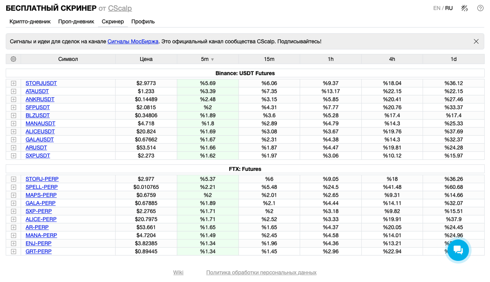Screen dimensions: 490x282
Task: Expand the SXP-PERP row
Action: click(13, 211)
